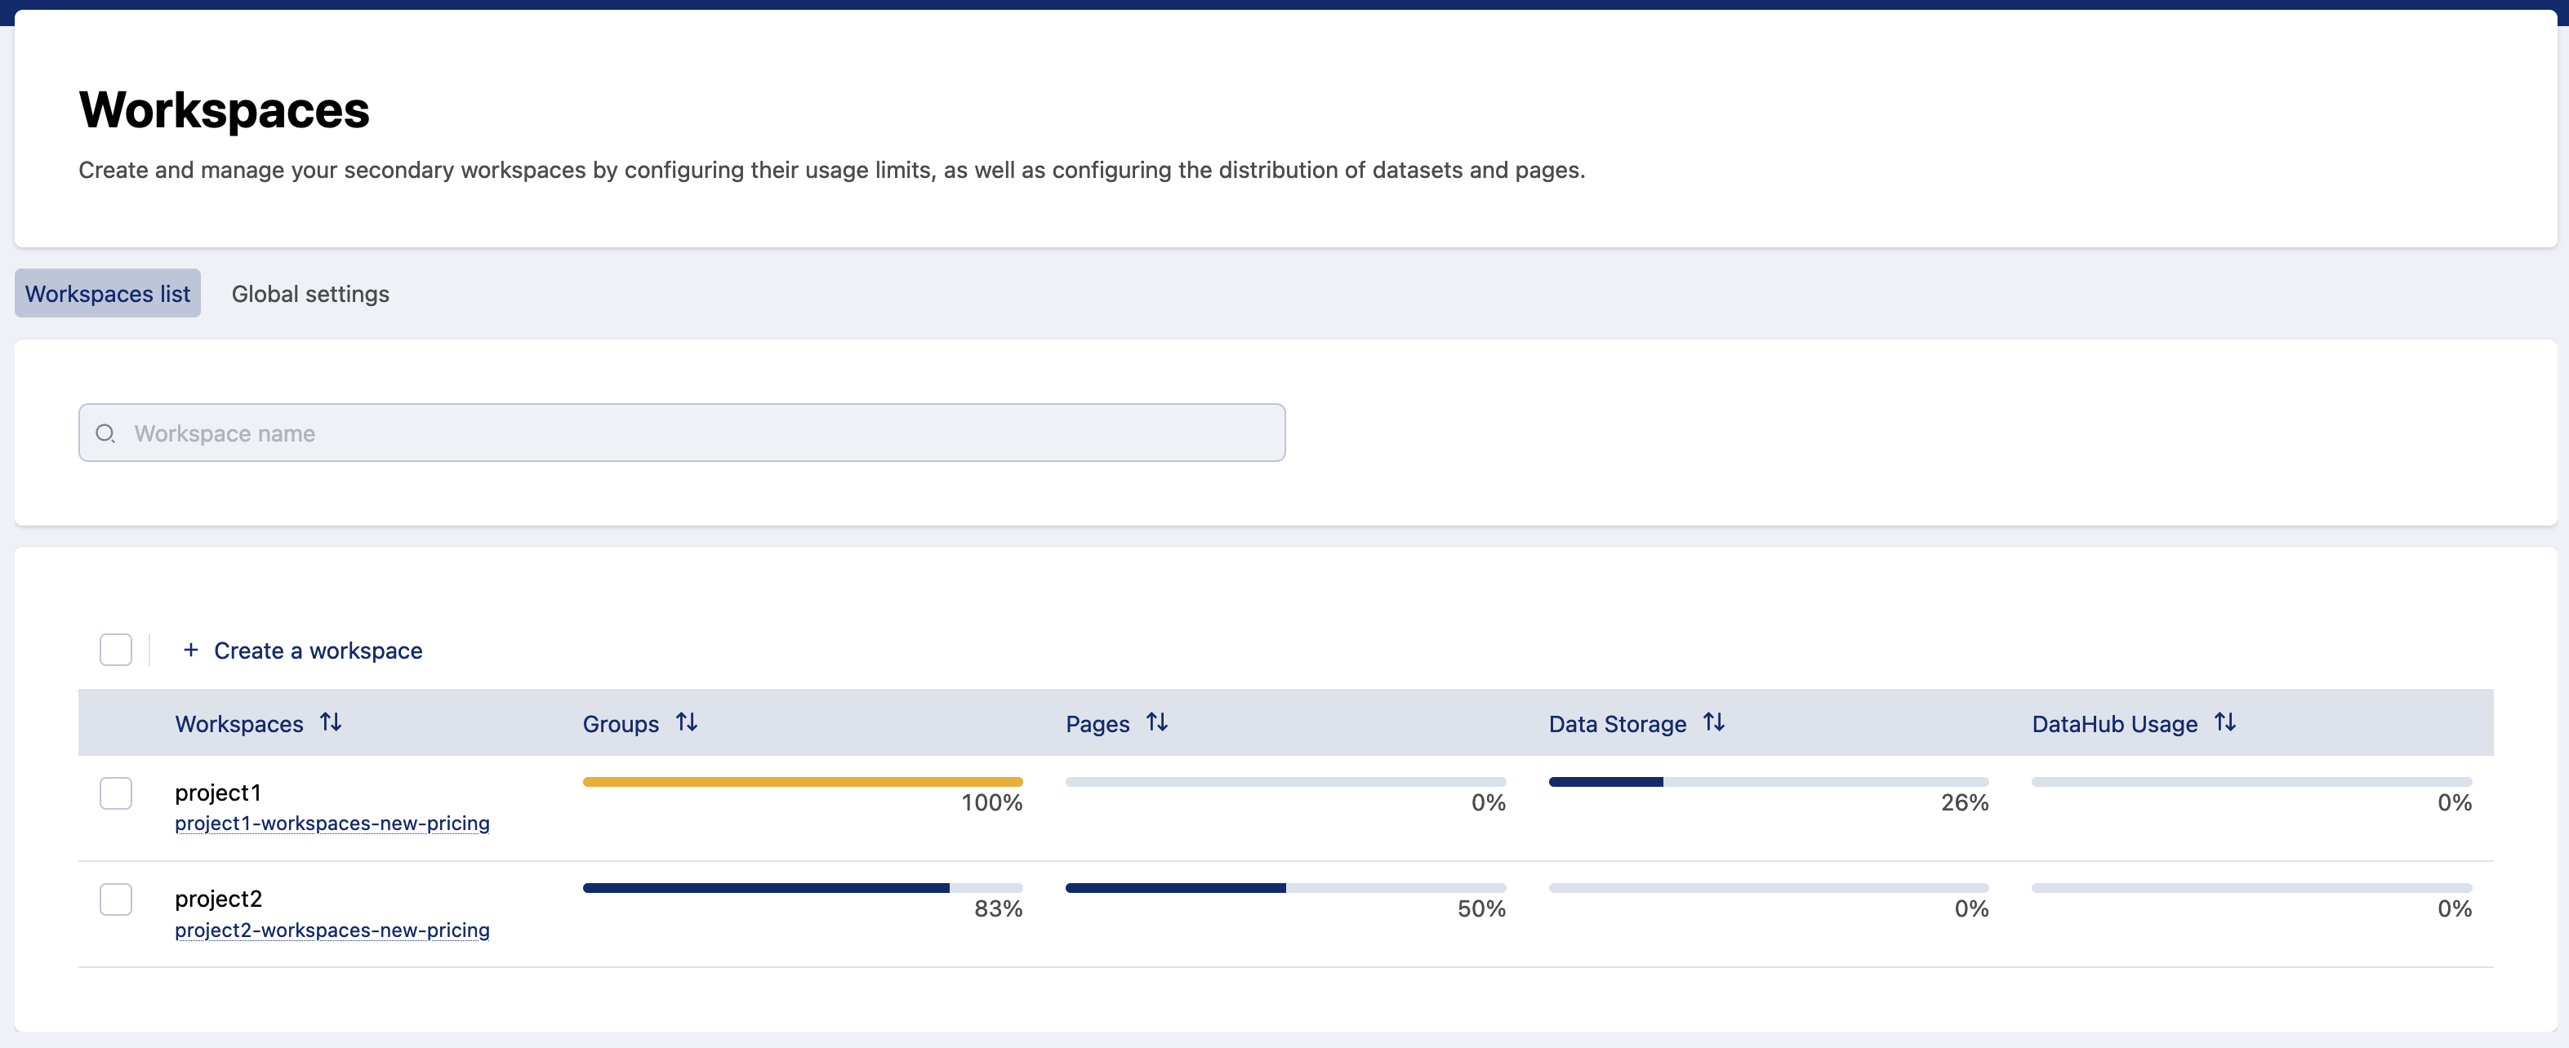Open project1-workspaces-new-pricing link

(x=332, y=824)
